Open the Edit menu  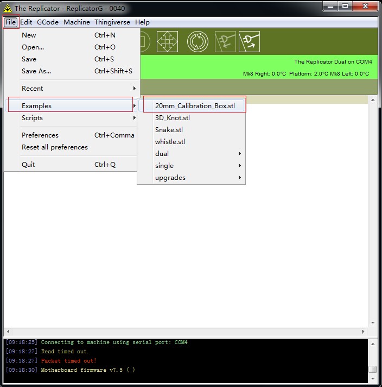pos(26,22)
